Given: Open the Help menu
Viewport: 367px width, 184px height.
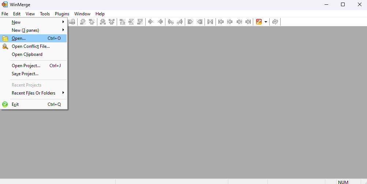Looking at the screenshot, I should coord(100,14).
